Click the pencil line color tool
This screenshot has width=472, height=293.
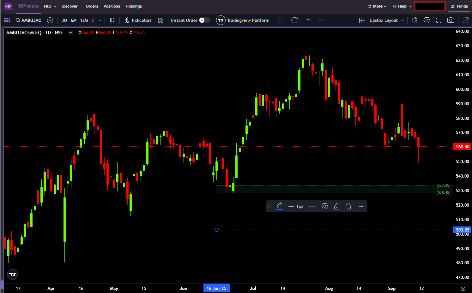(279, 206)
